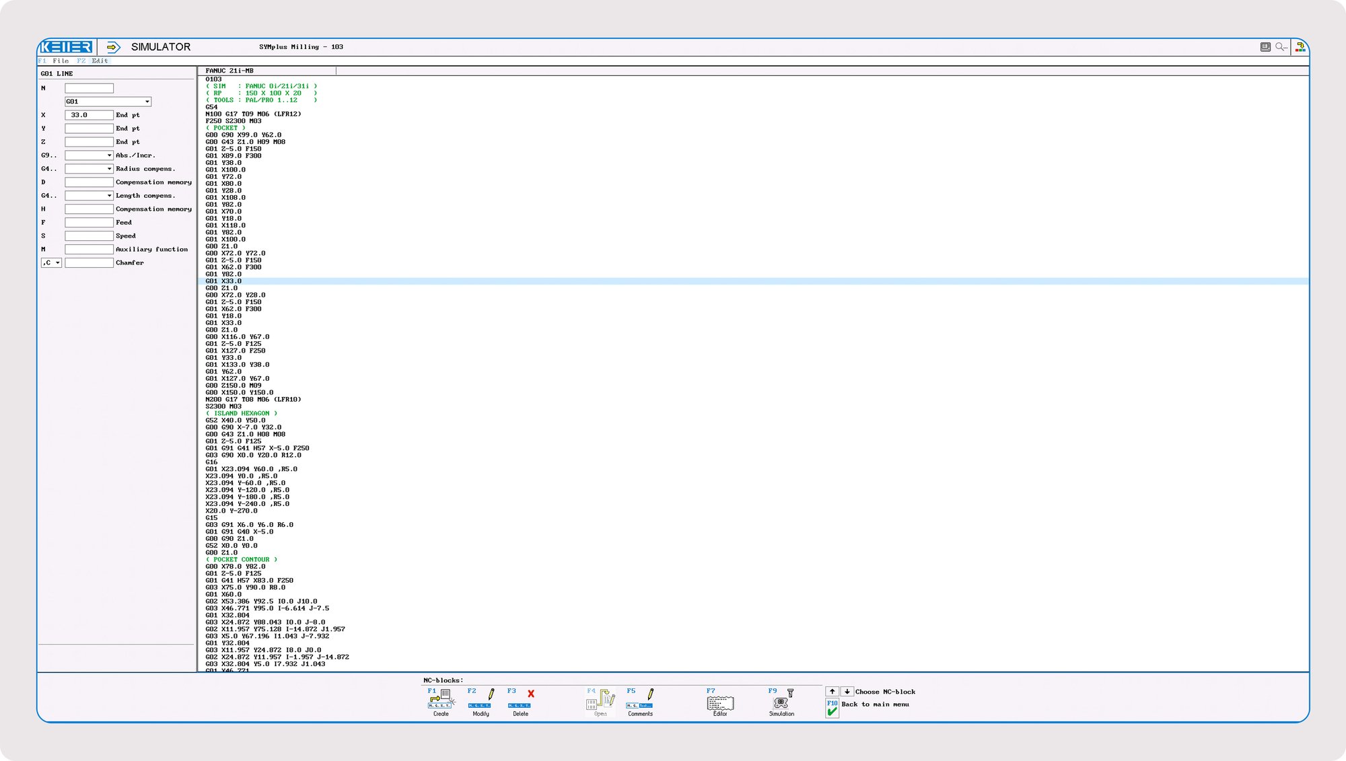Click the keyboard icon in the top-right toolbar

[1264, 46]
